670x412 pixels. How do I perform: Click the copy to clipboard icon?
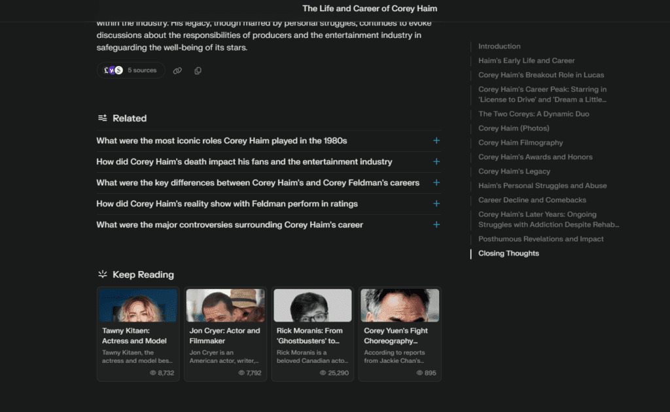pos(198,71)
